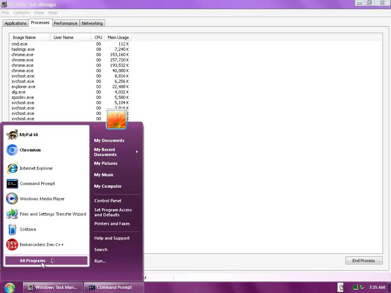The image size is (391, 293).
Task: Sort by CPU column header
Action: pyautogui.click(x=98, y=37)
